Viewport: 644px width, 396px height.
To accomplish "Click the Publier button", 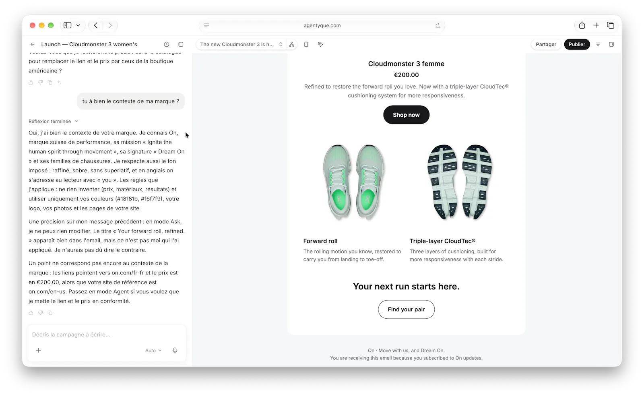I will click(x=577, y=44).
